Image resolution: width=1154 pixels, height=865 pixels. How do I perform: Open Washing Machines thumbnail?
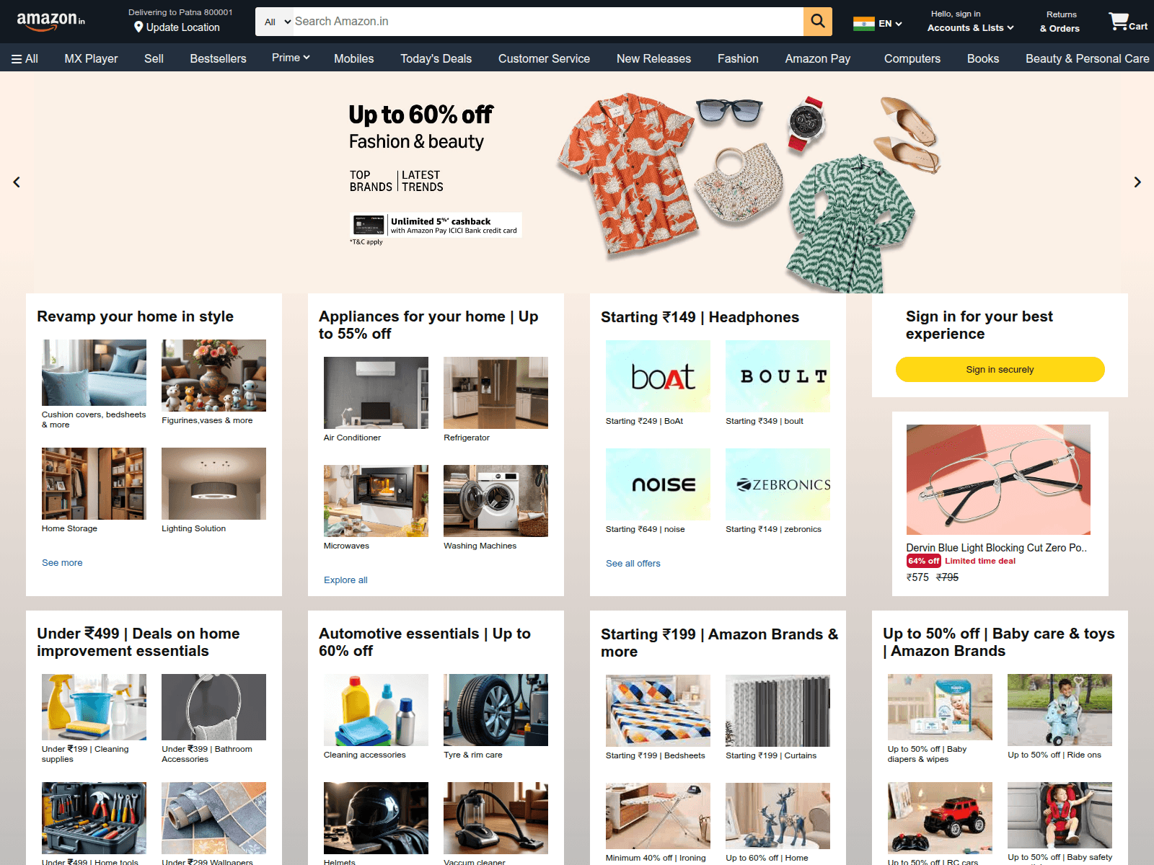click(x=495, y=501)
